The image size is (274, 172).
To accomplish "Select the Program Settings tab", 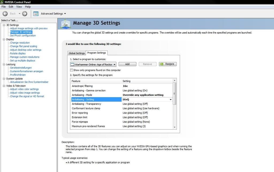I will pos(96,53).
